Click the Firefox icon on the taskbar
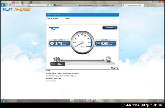165x108 pixels. click(x=83, y=101)
